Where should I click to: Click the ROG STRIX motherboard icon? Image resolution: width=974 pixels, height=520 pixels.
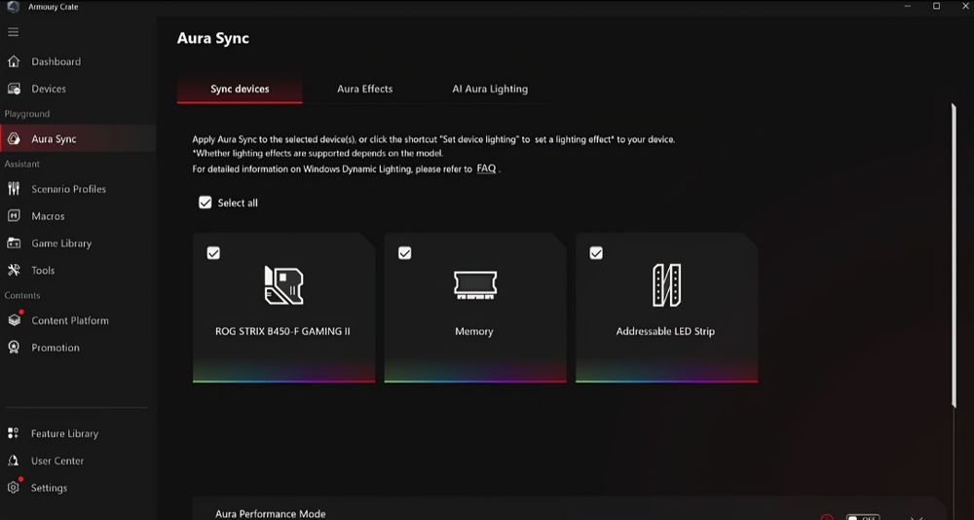pos(283,285)
